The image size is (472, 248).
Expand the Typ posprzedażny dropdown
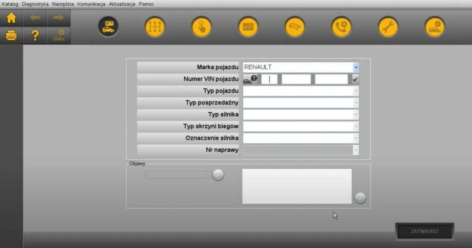[x=356, y=103]
